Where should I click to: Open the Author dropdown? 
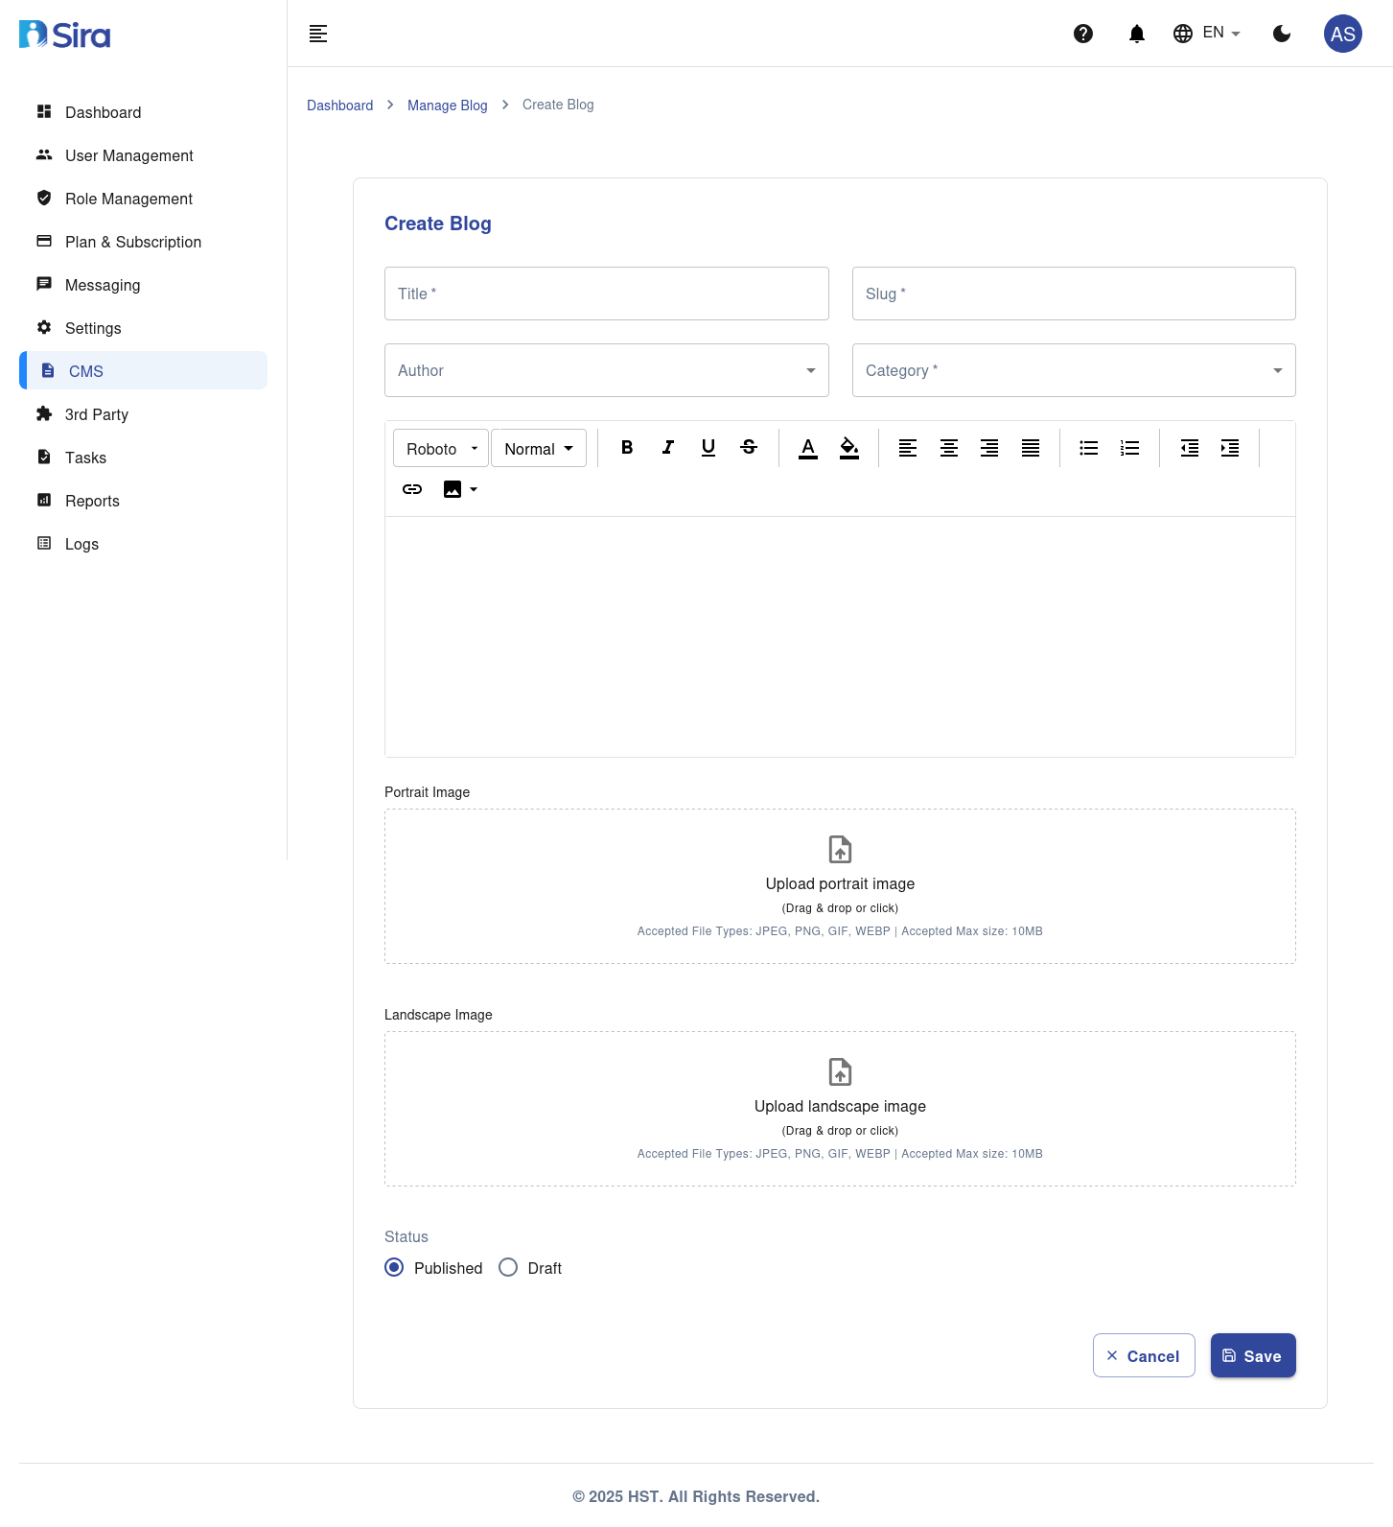coord(606,370)
